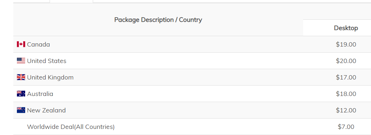Click the Desktop column header
The image size is (371, 135).
point(346,28)
